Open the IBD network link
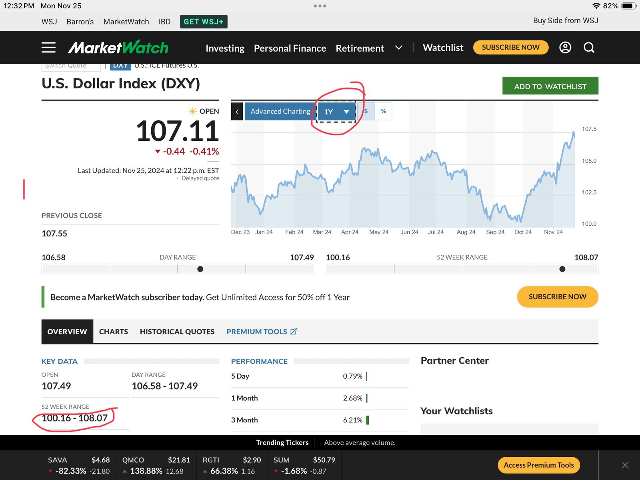Viewport: 640px width, 480px height. [164, 22]
